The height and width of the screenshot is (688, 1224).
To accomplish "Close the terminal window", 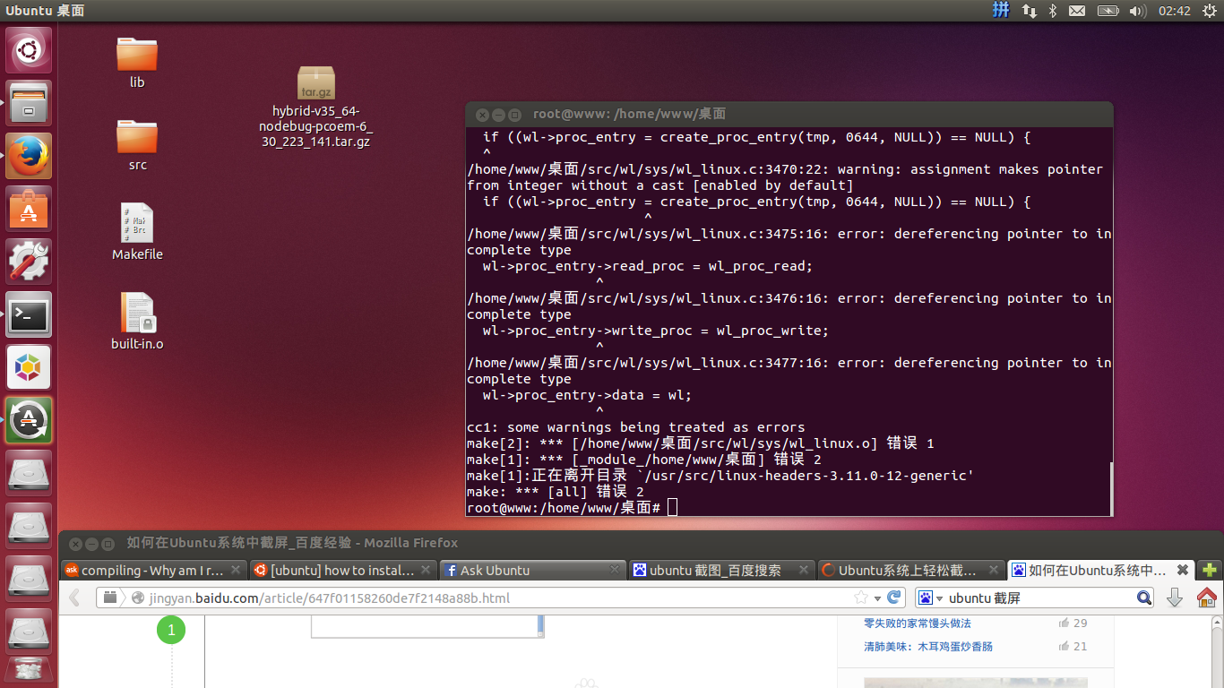I will point(482,115).
